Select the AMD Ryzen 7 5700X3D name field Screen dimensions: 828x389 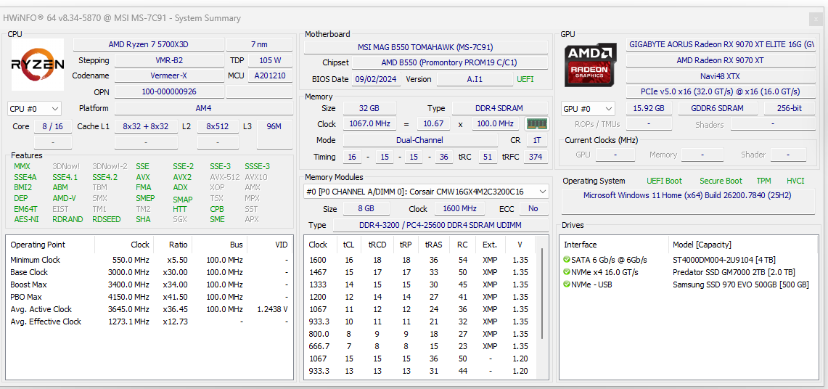click(x=148, y=44)
